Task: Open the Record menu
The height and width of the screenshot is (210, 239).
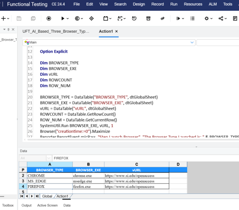Action: coord(158,4)
